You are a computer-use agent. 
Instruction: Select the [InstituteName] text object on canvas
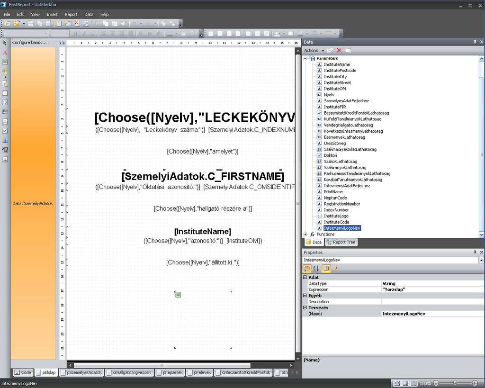(x=203, y=232)
